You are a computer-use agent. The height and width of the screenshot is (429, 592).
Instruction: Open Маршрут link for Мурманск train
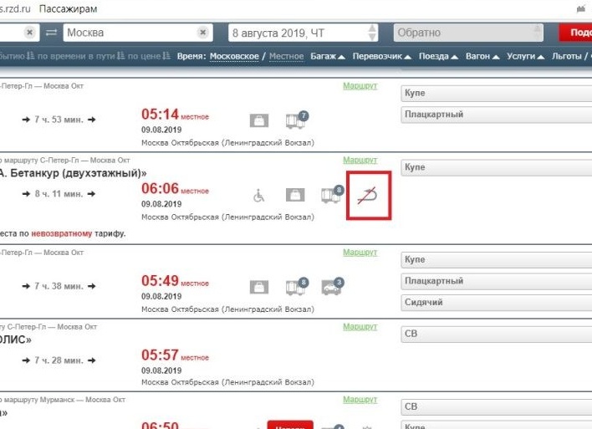360,400
